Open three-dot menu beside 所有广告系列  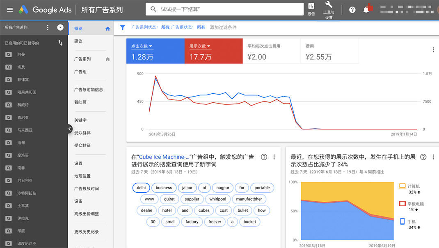[48, 27]
